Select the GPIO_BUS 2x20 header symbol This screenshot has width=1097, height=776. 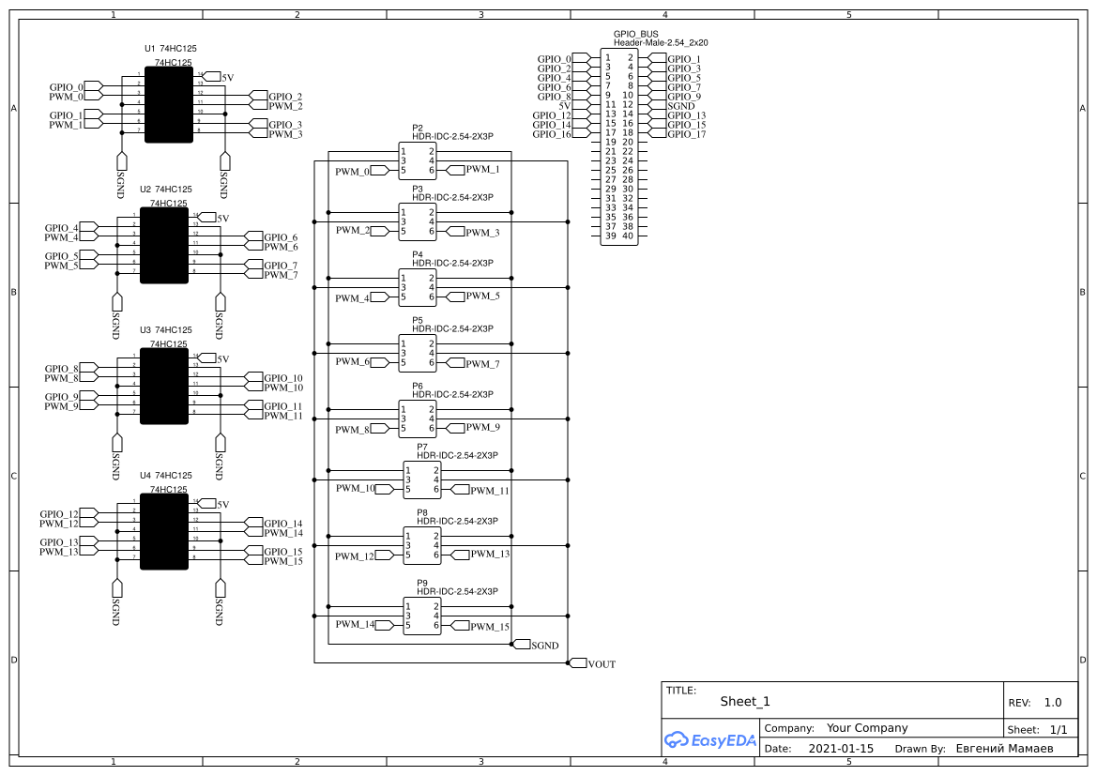(618, 145)
